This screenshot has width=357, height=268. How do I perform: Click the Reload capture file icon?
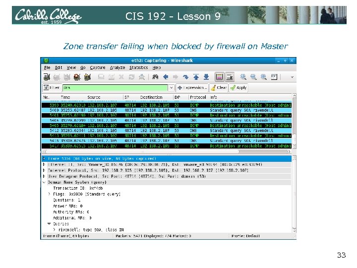tap(131, 77)
